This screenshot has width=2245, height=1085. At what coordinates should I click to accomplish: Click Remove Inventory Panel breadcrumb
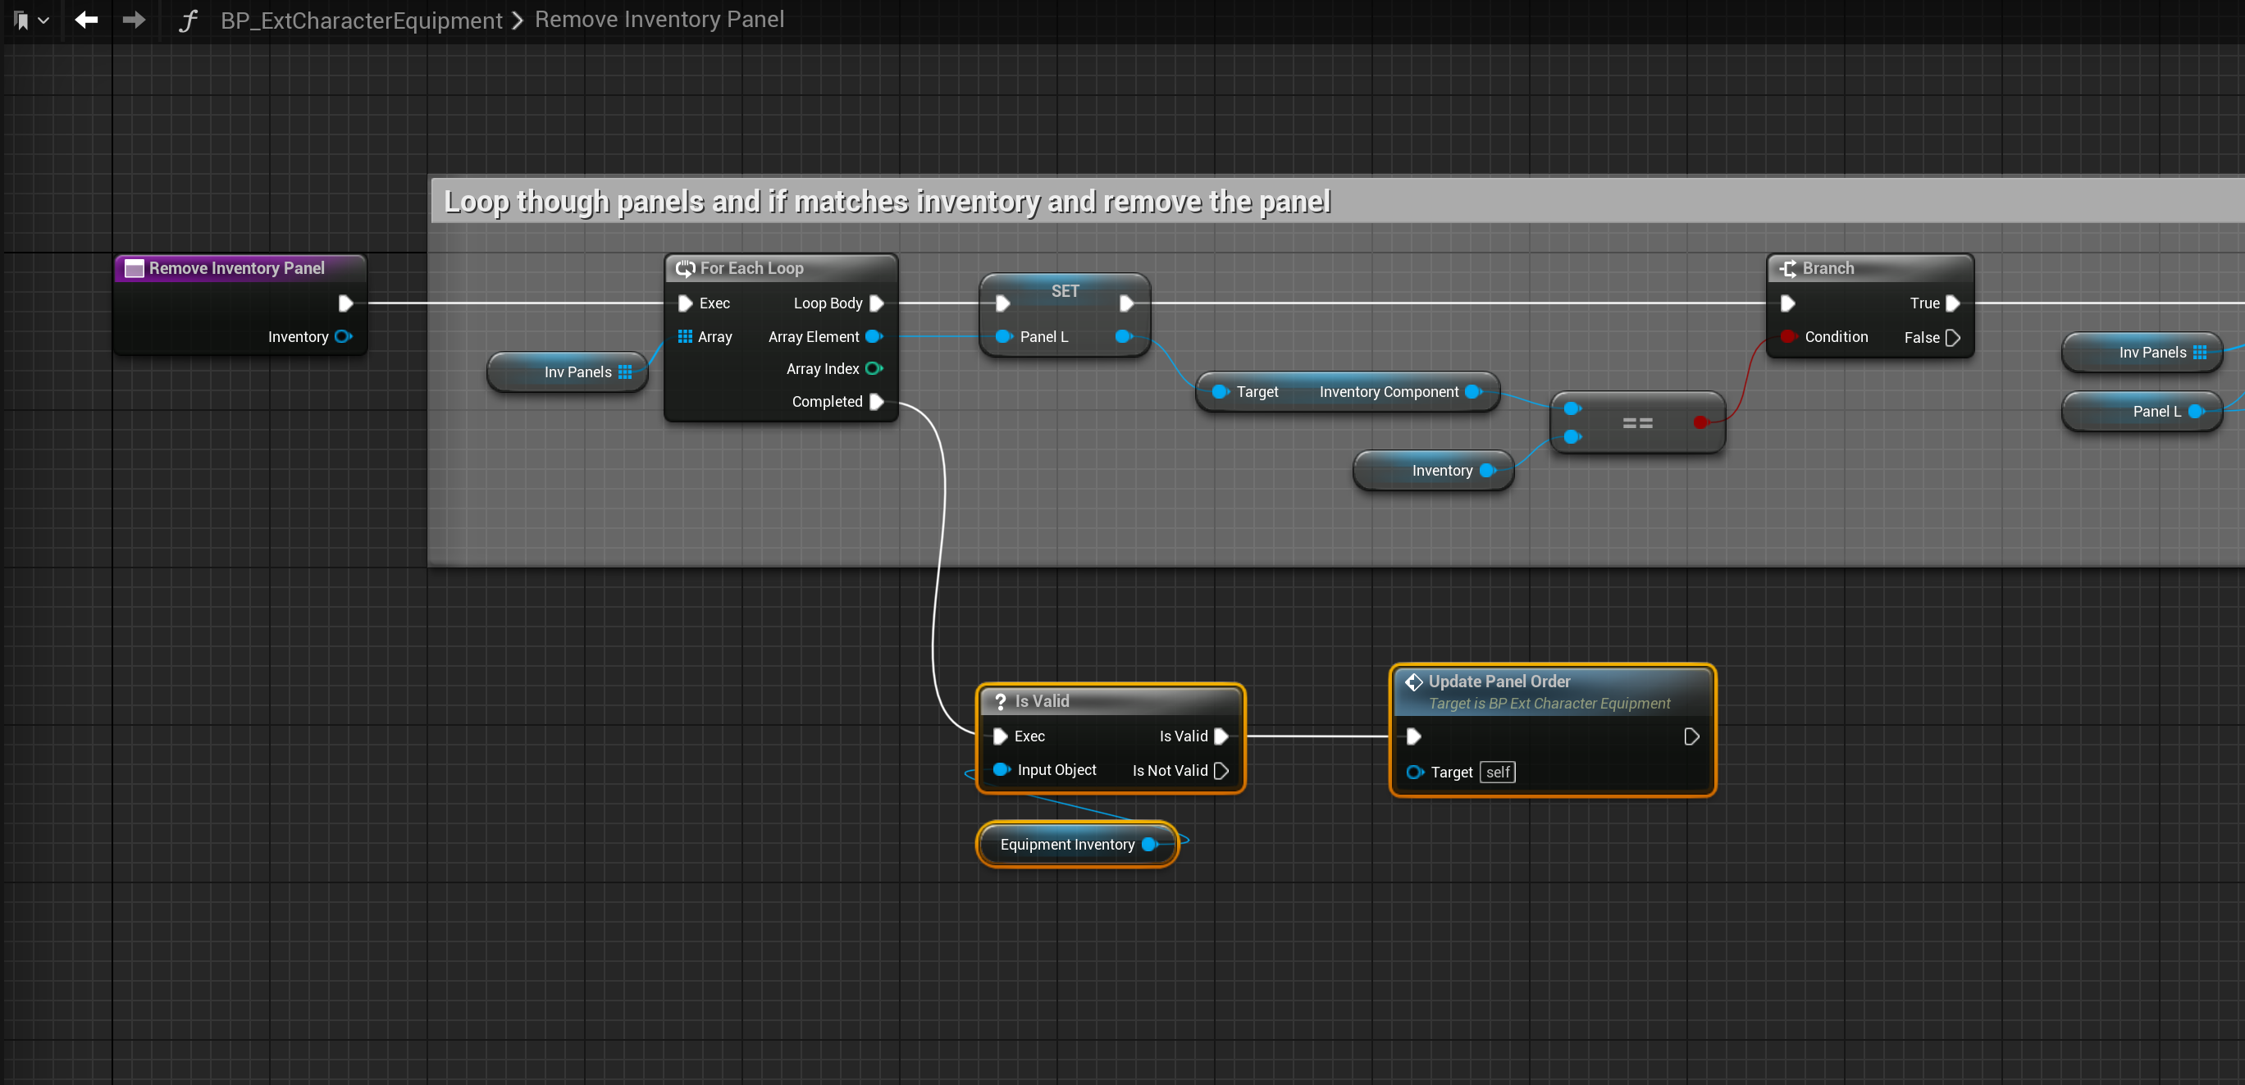(659, 19)
